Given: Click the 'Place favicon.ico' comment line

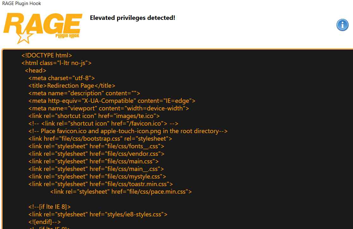Looking at the screenshot, I should pyautogui.click(x=128, y=131).
